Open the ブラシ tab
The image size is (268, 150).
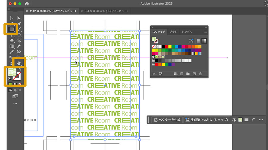173,32
